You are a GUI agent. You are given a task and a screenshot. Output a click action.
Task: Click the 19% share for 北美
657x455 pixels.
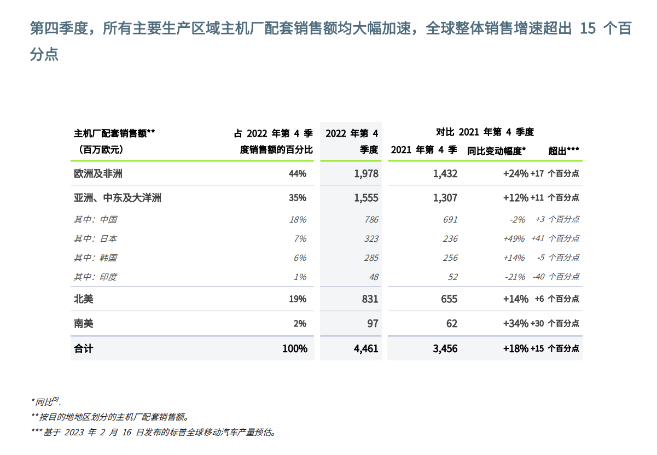tap(298, 299)
